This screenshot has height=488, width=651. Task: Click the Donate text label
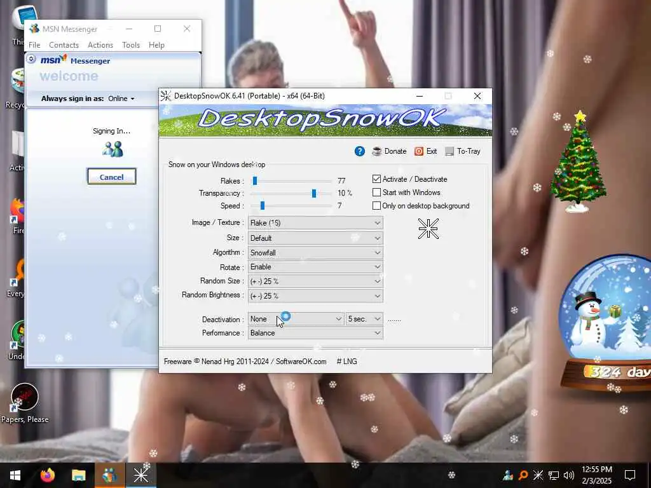pos(395,151)
